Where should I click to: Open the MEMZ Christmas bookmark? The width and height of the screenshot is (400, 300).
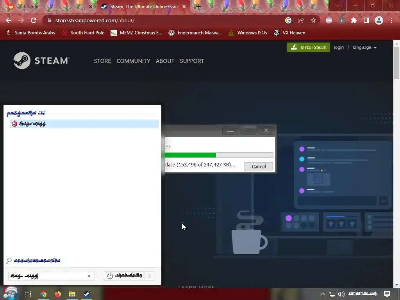pyautogui.click(x=136, y=33)
